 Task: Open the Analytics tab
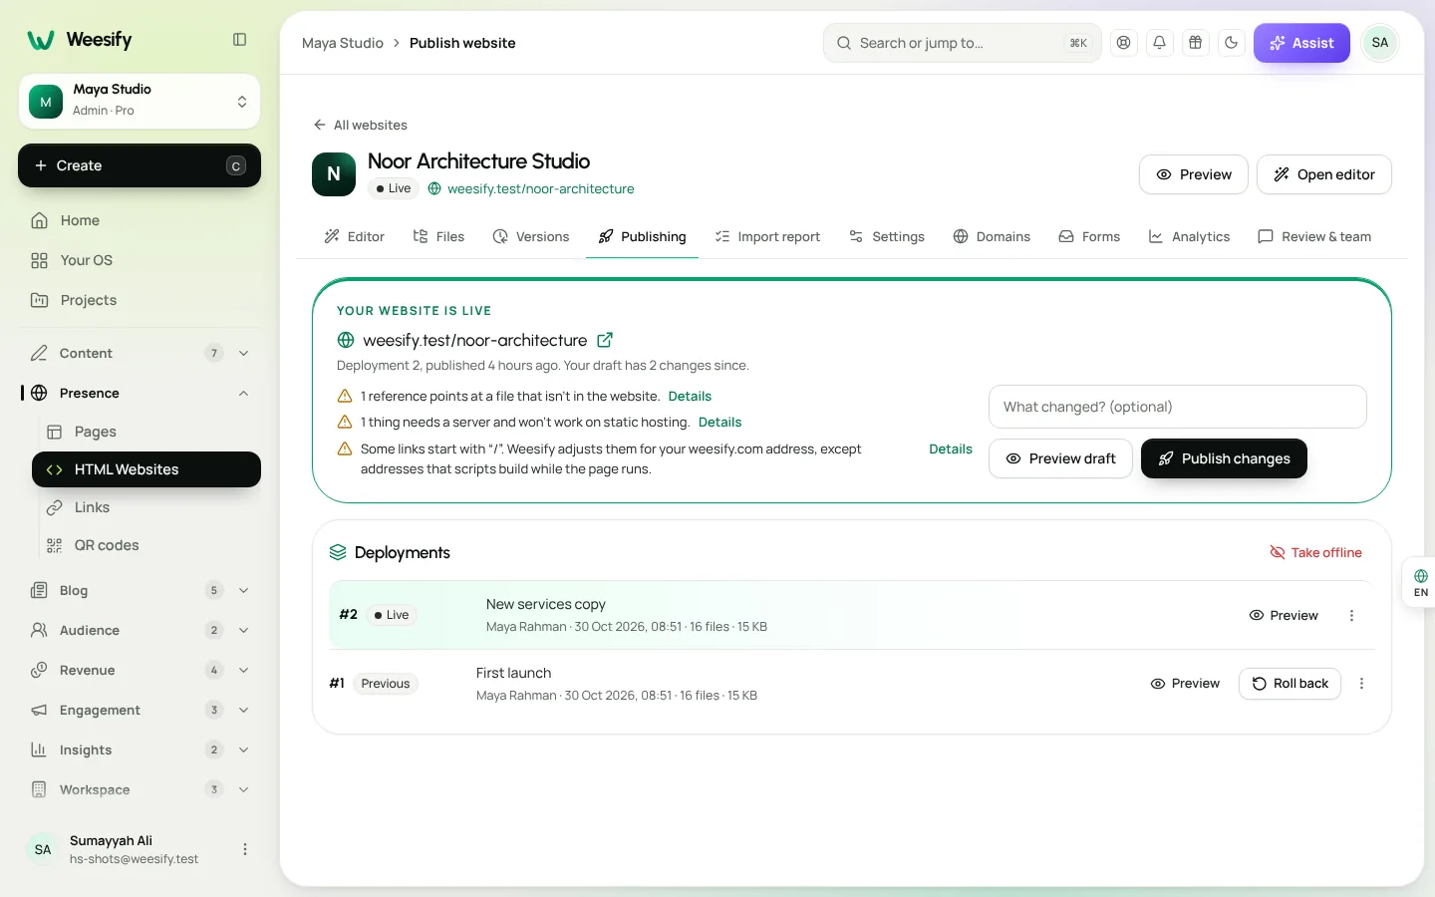[1189, 236]
